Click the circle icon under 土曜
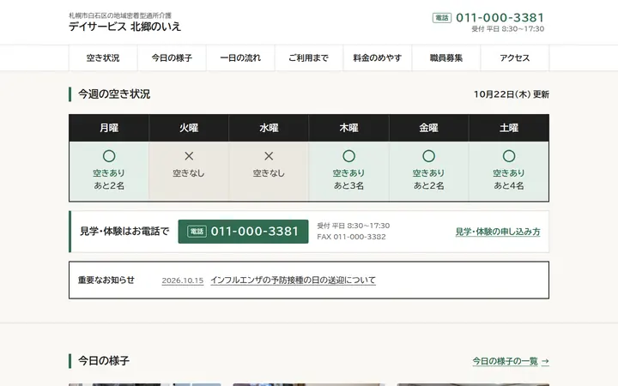Image resolution: width=618 pixels, height=386 pixels. [509, 156]
